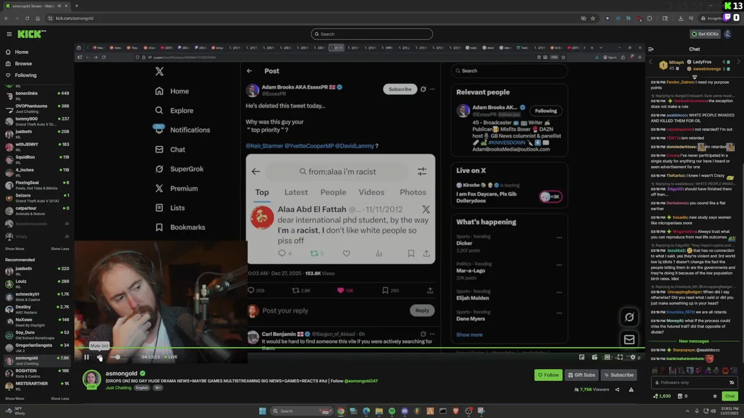Screen dimensions: 744x418
Task: Jump to New messages in chat
Action: pos(694,341)
